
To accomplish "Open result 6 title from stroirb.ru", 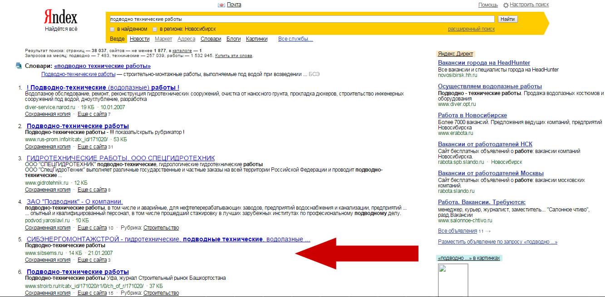I will tap(78, 272).
